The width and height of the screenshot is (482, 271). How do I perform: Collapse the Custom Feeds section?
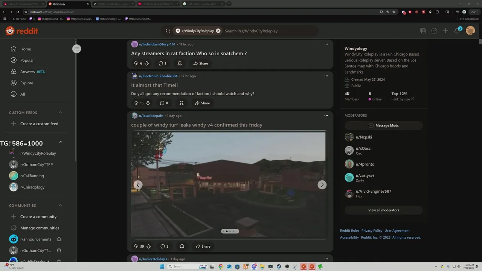(x=61, y=113)
